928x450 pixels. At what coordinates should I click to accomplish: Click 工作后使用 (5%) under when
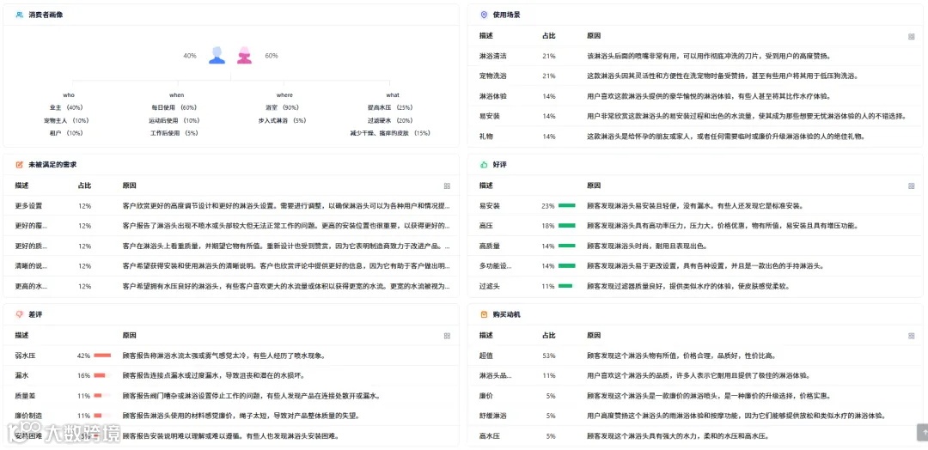(174, 133)
